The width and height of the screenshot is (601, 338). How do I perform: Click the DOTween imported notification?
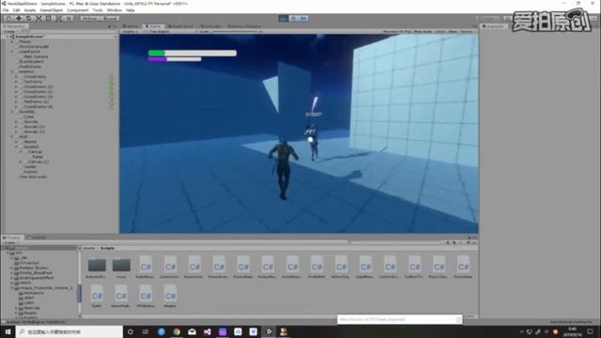pyautogui.click(x=399, y=319)
